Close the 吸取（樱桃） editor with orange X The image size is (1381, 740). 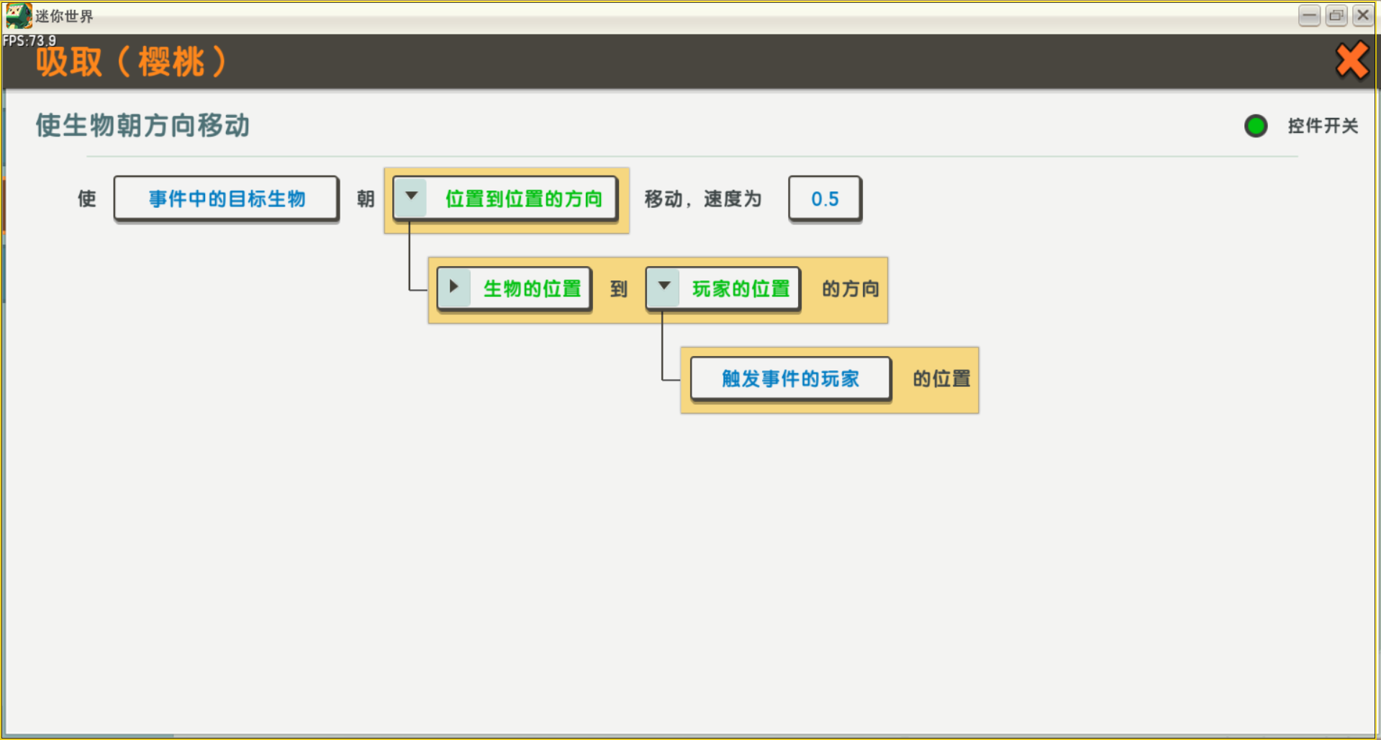[x=1351, y=61]
